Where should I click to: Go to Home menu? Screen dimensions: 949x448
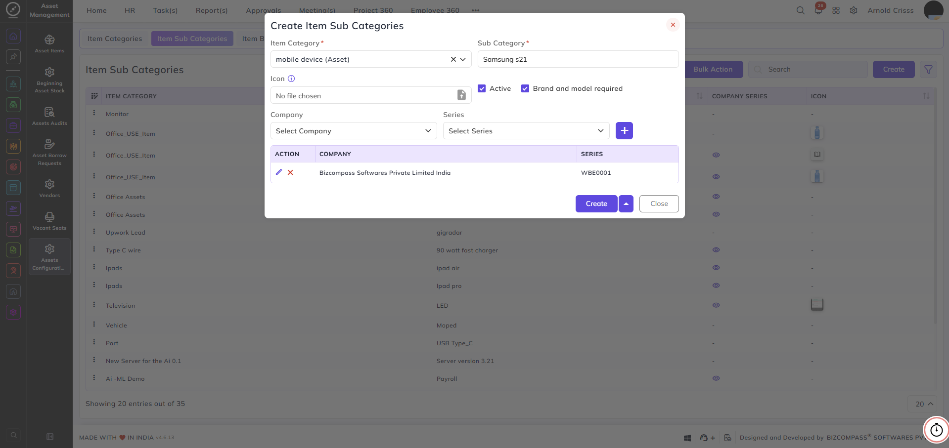(x=96, y=10)
